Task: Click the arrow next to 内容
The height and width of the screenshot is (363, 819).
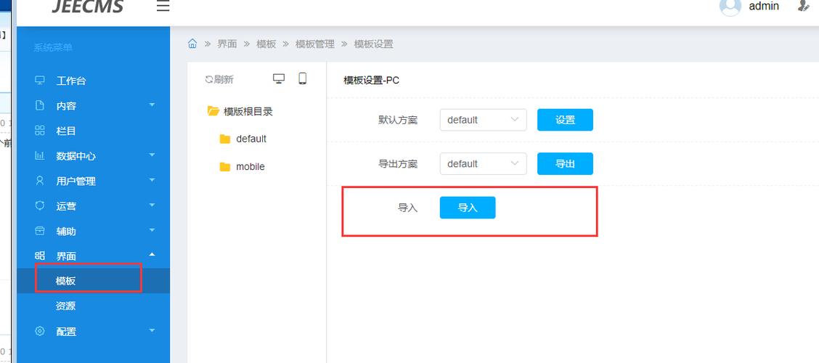Action: point(152,105)
